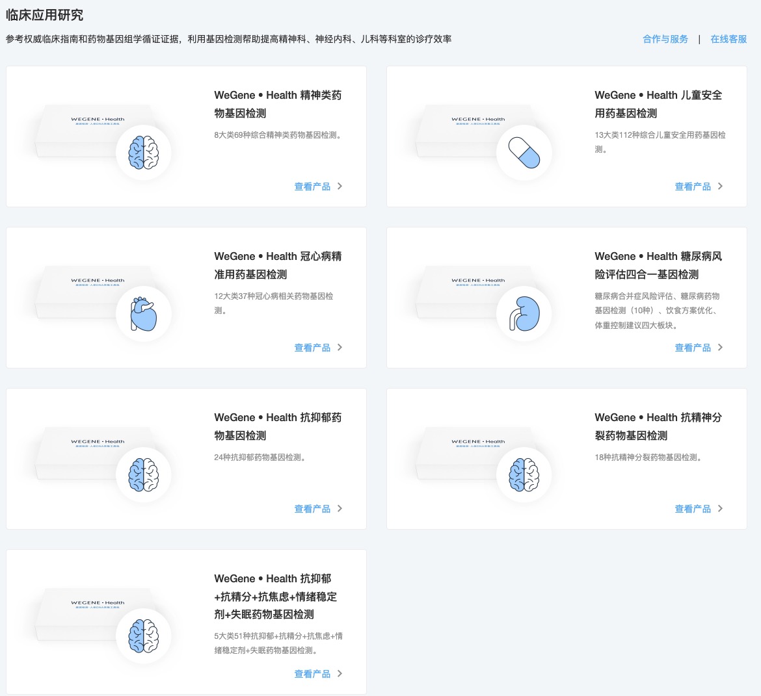Contact 在线客服 online support
This screenshot has width=761, height=696.
pos(728,39)
